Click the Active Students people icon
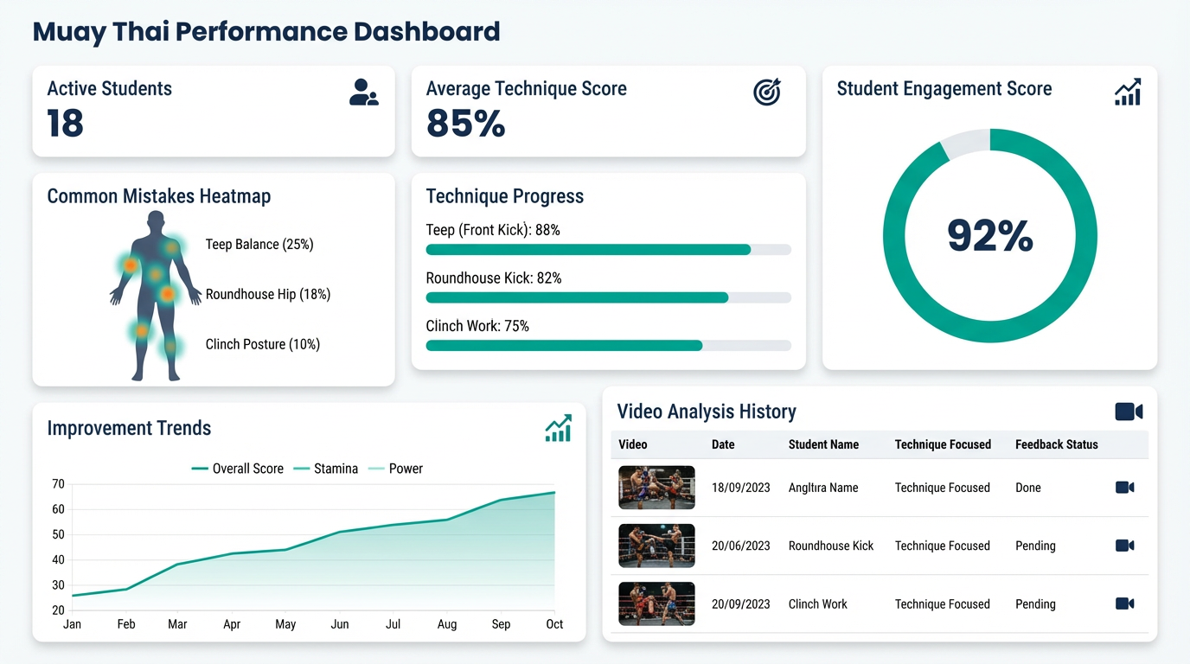Image resolution: width=1190 pixels, height=664 pixels. (363, 93)
